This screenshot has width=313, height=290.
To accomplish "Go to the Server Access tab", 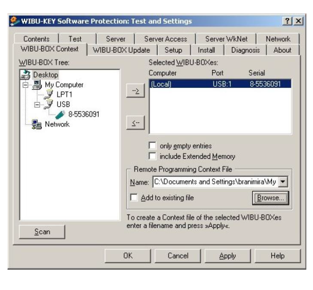I will [166, 39].
